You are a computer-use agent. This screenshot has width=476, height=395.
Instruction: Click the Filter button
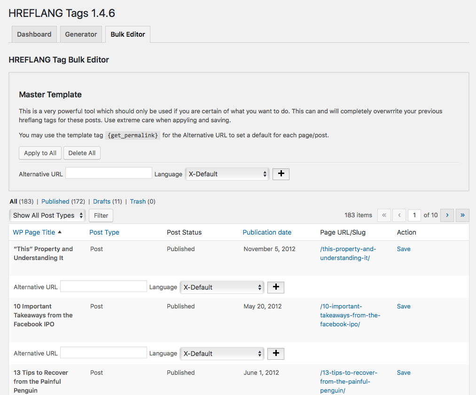tap(101, 215)
